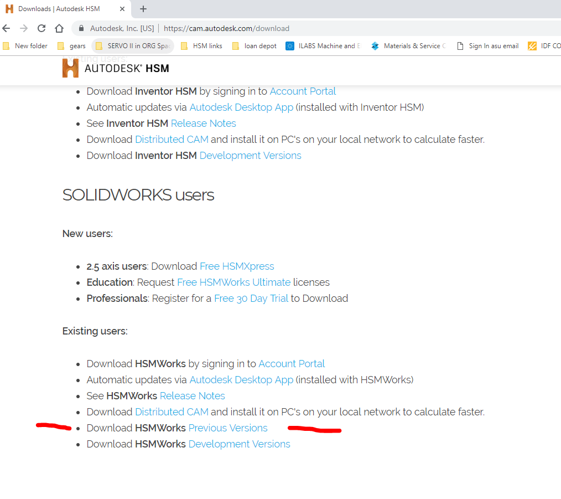Viewport: 561px width, 499px height.
Task: Open the IDF bookmark
Action: (544, 46)
